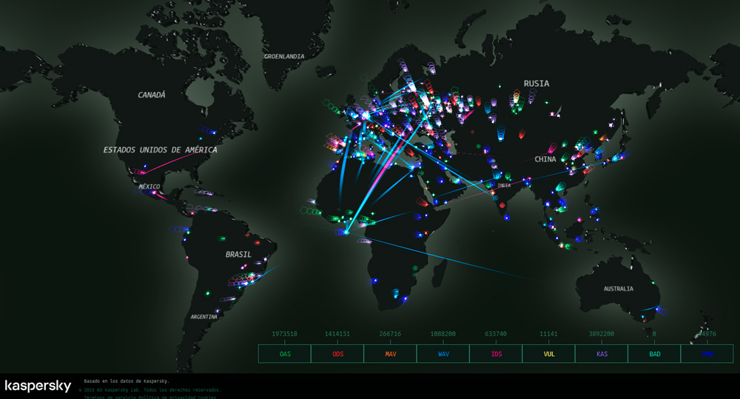
Task: Click the WAV web antivirus button
Action: (x=443, y=354)
